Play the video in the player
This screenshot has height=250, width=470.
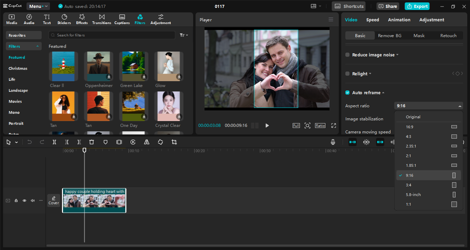click(267, 126)
